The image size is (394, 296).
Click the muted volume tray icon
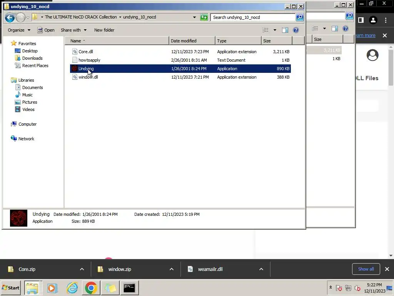[x=357, y=288]
